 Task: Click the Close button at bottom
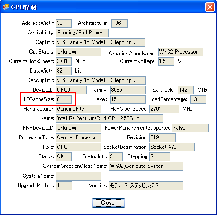tap(108, 203)
